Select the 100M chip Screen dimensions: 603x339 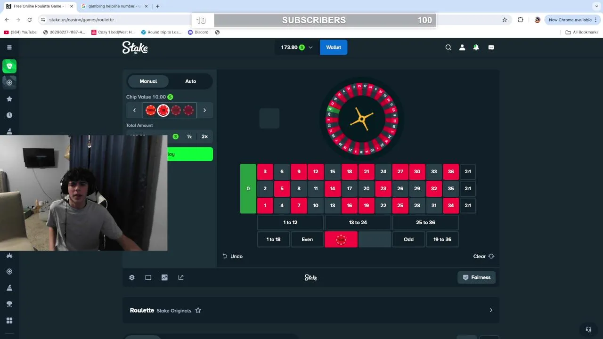pyautogui.click(x=151, y=110)
